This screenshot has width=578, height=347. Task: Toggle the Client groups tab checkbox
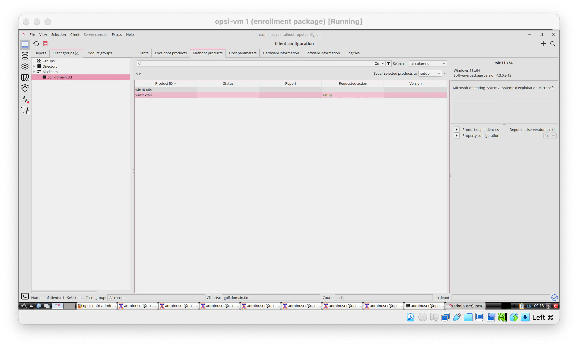(77, 53)
